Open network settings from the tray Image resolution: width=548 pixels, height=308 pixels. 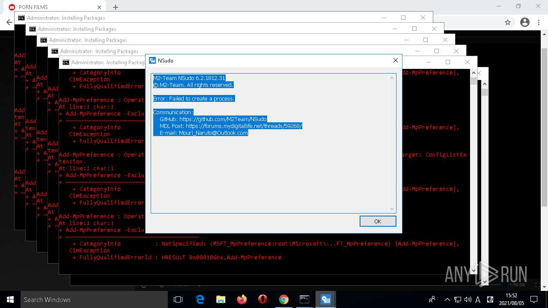click(x=458, y=299)
